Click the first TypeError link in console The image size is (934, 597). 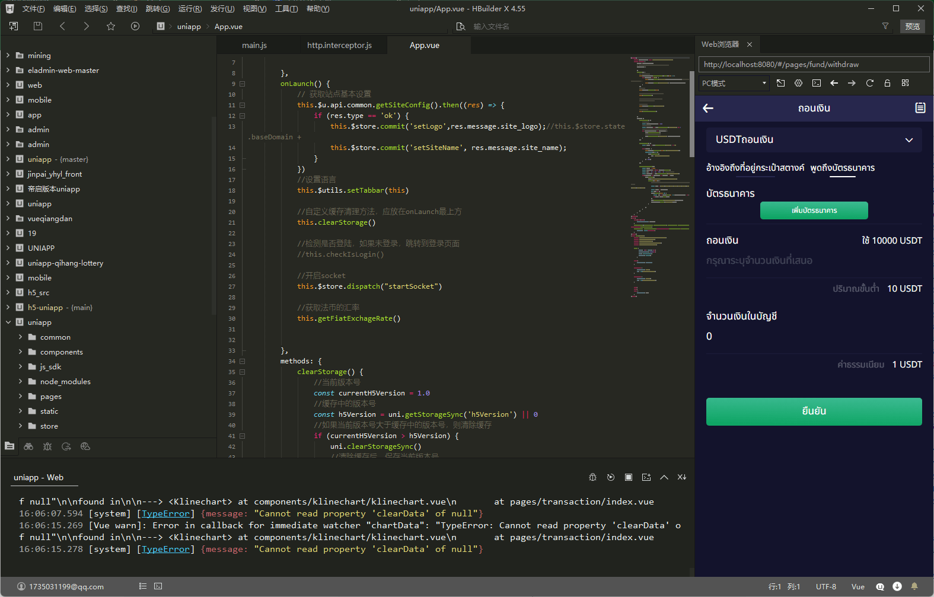(x=165, y=513)
